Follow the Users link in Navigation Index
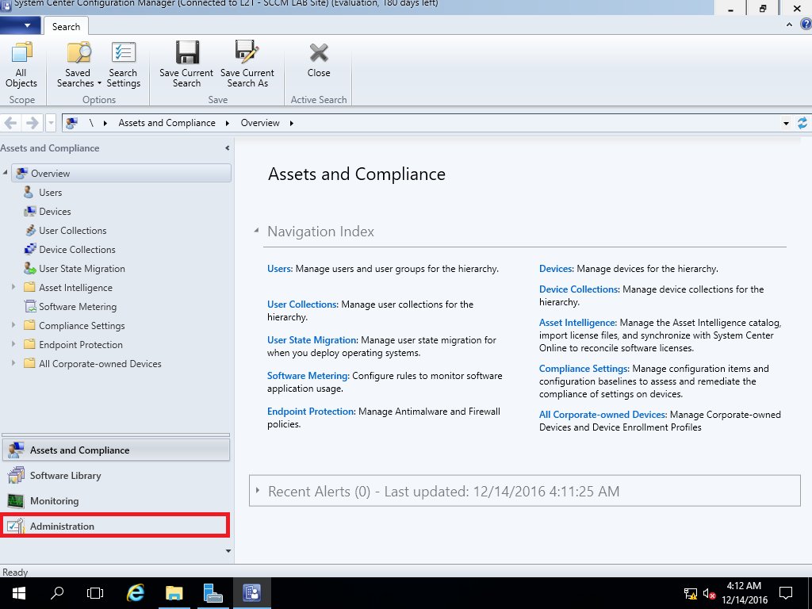The image size is (812, 609). 280,269
